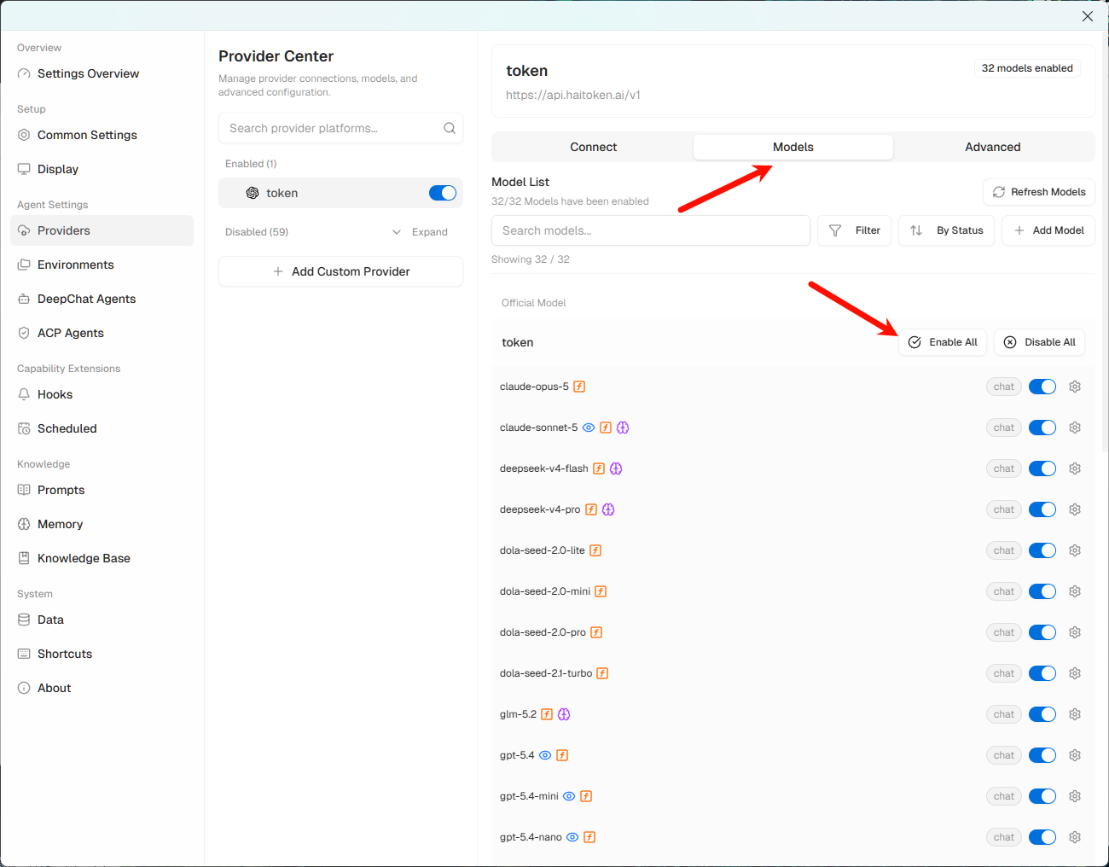Open settings gear for claude-opus-5

(x=1075, y=387)
